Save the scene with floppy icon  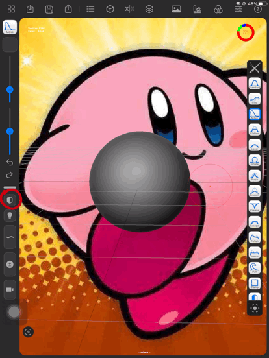tap(49, 9)
